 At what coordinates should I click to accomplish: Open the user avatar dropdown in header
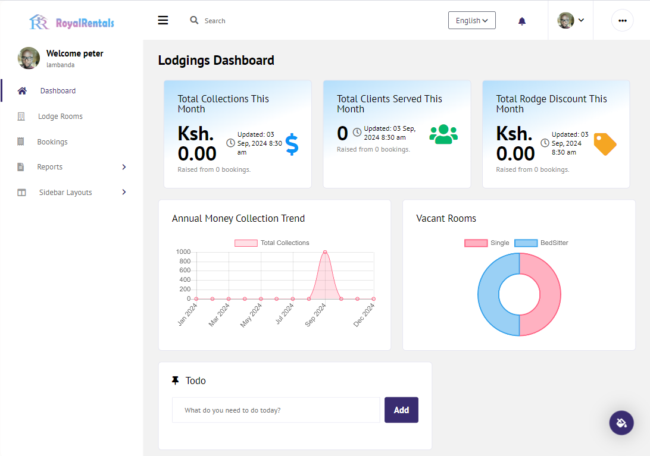(570, 20)
